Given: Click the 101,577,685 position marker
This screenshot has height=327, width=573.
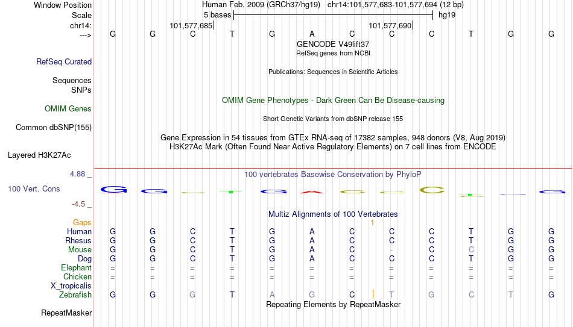Looking at the screenshot, I should tap(191, 25).
